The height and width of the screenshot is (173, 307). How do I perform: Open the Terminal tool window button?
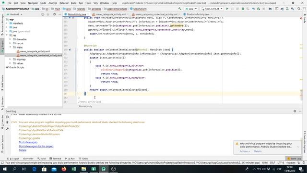[x=56, y=159]
